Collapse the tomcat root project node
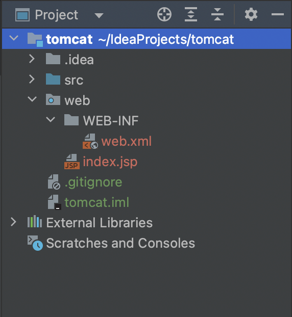 point(14,38)
